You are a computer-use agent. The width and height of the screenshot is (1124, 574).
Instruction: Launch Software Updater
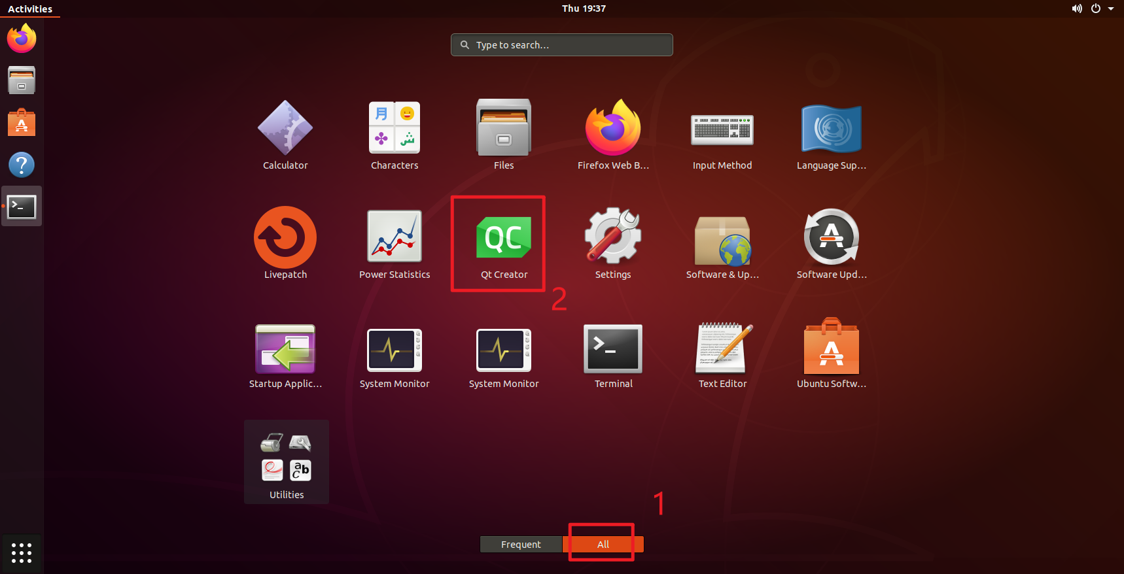[x=832, y=245]
